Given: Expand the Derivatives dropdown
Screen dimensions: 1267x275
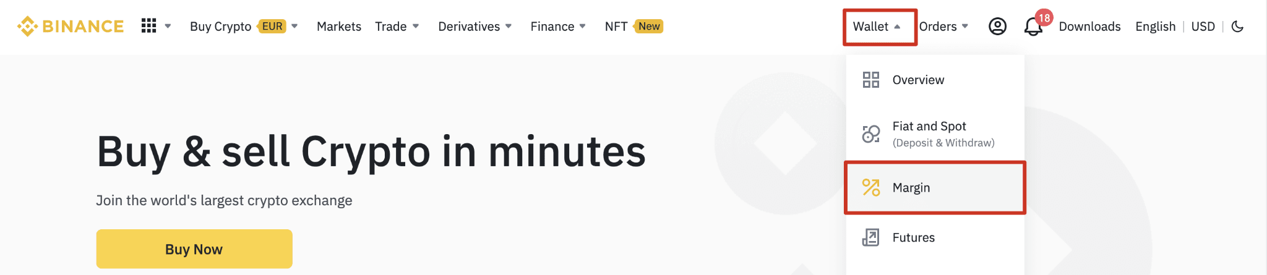Looking at the screenshot, I should [475, 27].
